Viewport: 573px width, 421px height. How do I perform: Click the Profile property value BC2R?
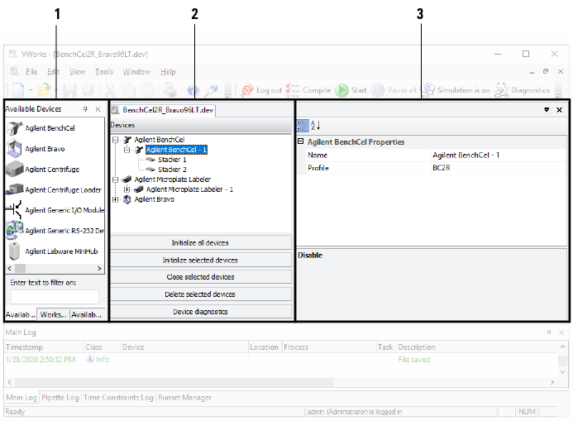499,168
